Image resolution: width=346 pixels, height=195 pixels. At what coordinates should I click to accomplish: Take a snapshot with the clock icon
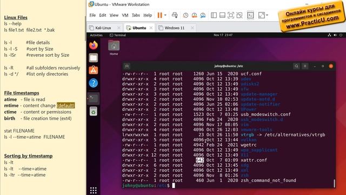pyautogui.click(x=185, y=15)
